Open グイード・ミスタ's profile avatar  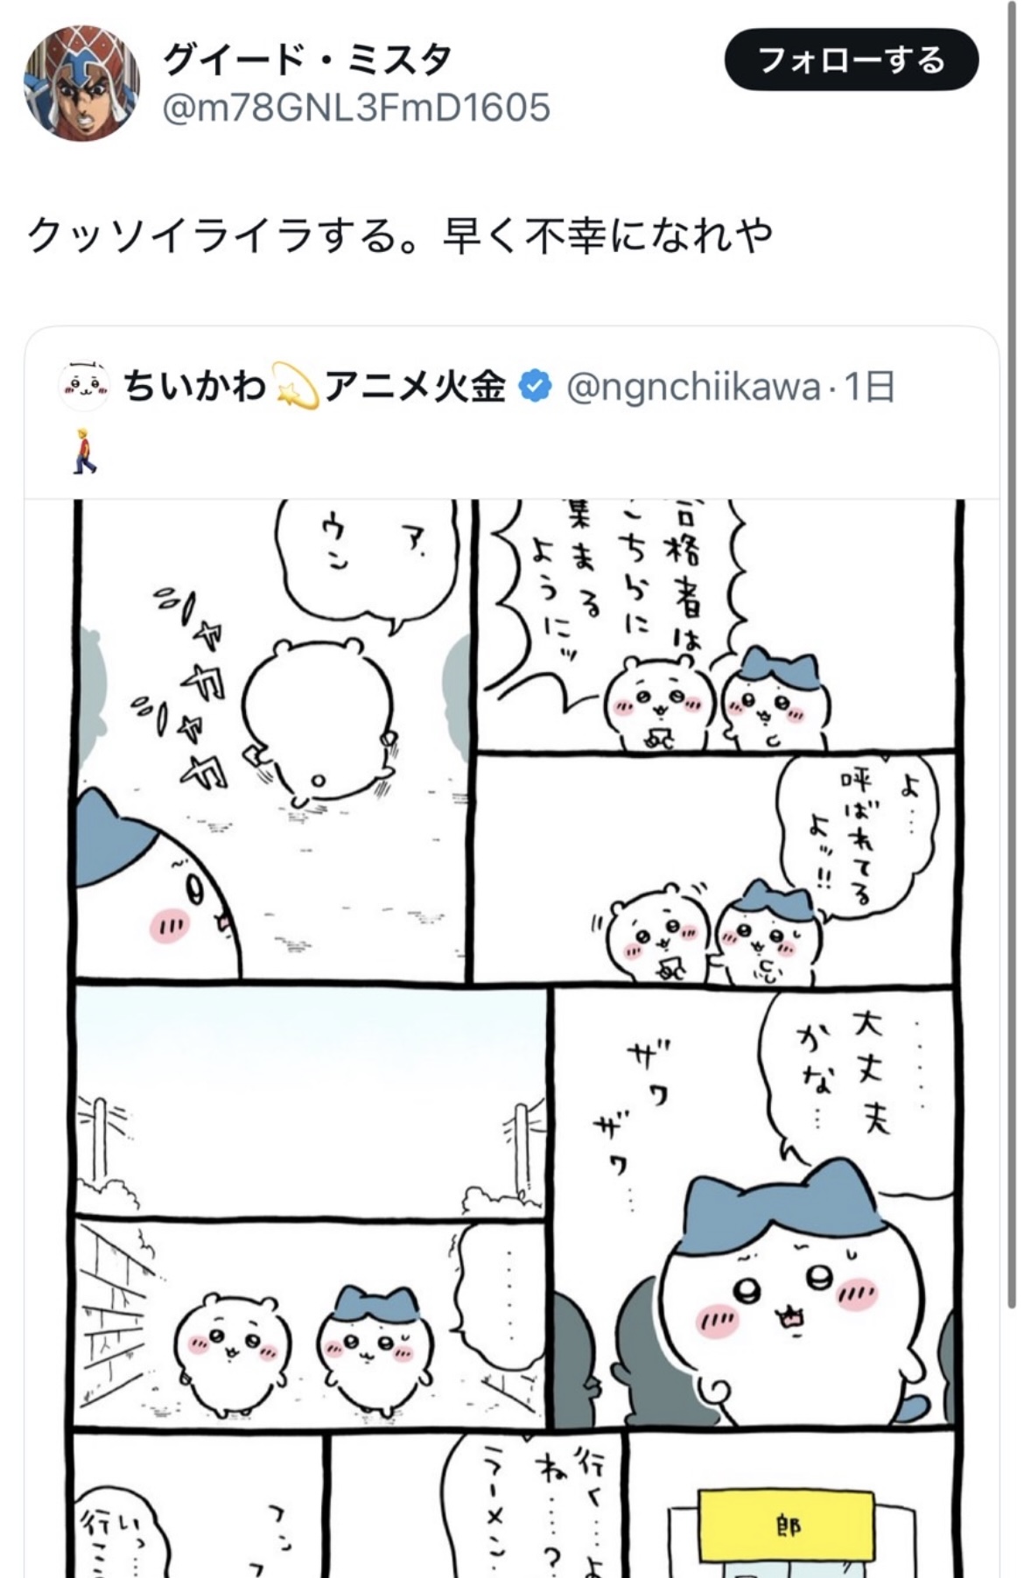(81, 83)
